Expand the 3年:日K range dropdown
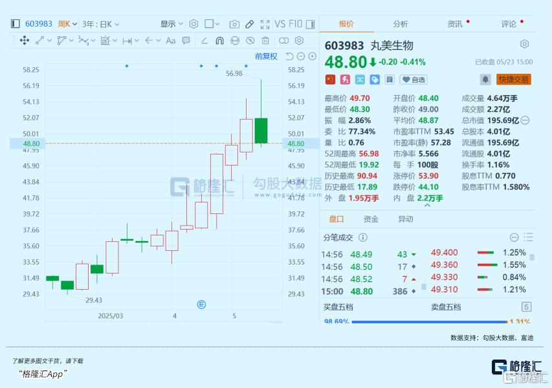Viewport: 552px width, 388px height. (101, 25)
